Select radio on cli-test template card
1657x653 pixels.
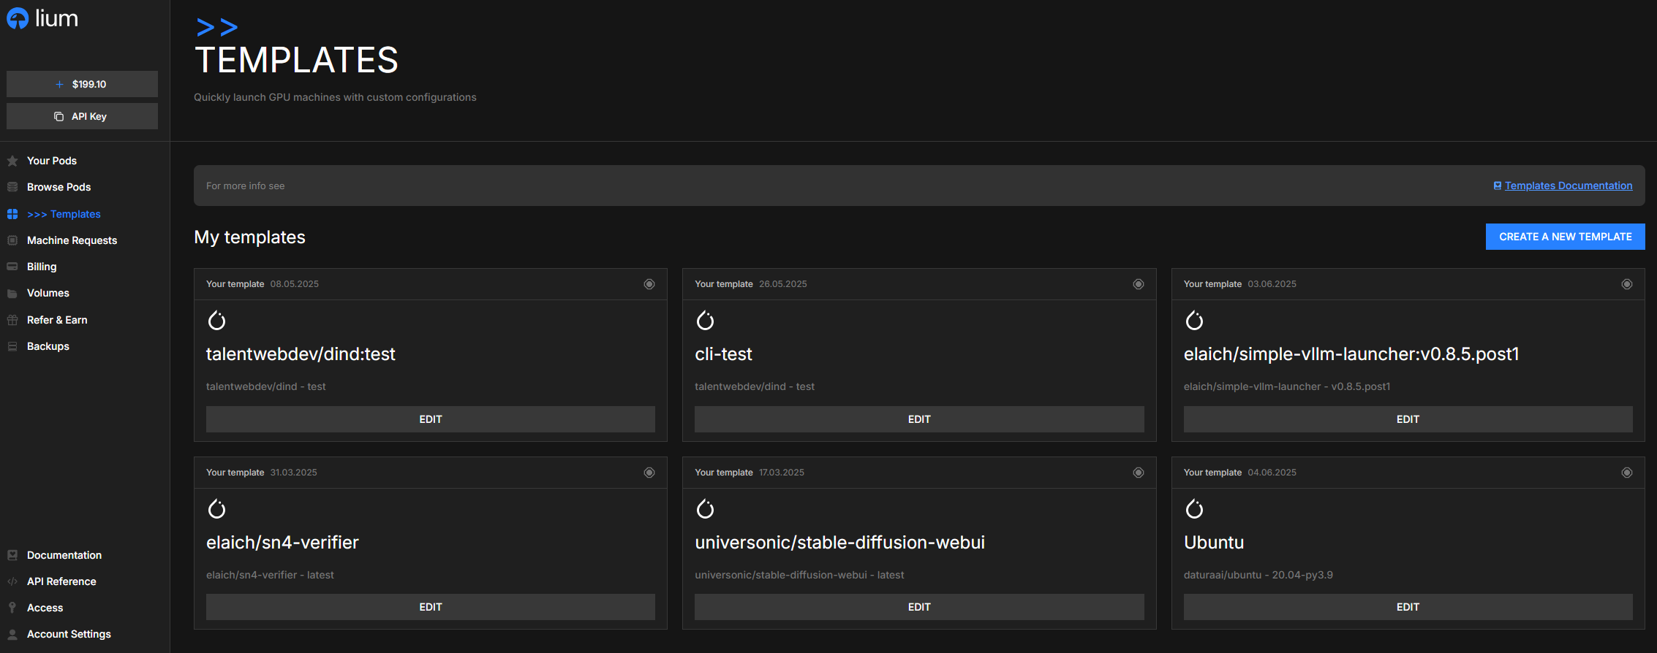point(1139,284)
